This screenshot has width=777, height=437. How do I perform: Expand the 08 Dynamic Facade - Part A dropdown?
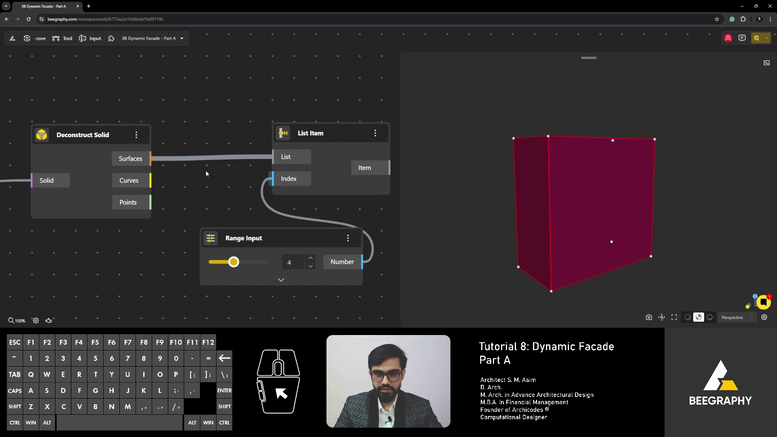[153, 38]
